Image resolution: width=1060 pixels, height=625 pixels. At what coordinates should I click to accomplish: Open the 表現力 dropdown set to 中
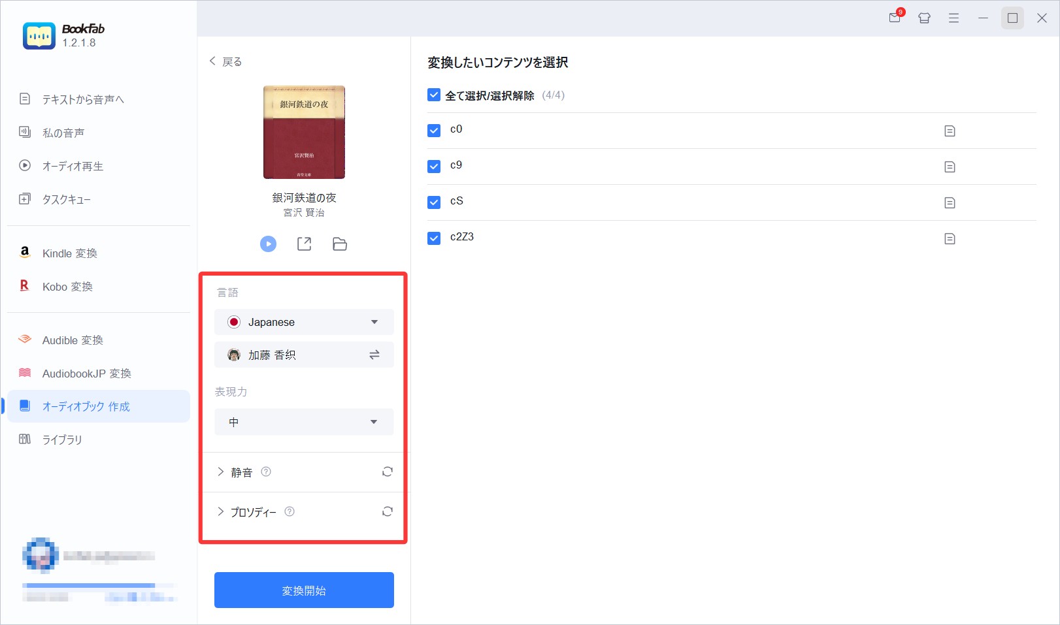[x=304, y=422]
